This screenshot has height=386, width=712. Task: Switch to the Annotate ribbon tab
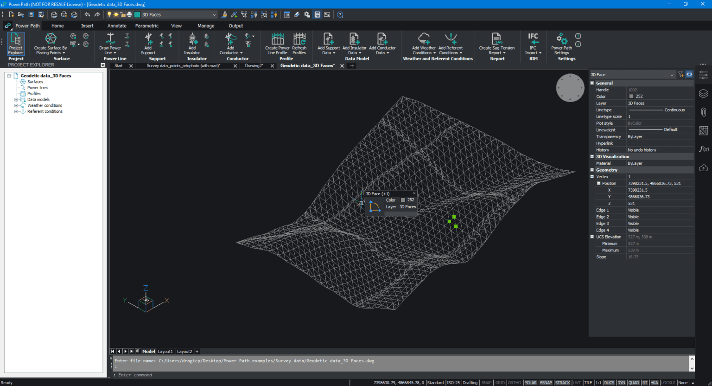click(117, 26)
